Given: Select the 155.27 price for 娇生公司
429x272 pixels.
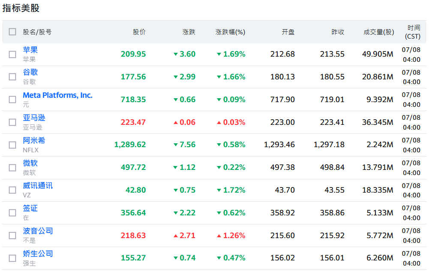Looking at the screenshot, I should 133,258.
